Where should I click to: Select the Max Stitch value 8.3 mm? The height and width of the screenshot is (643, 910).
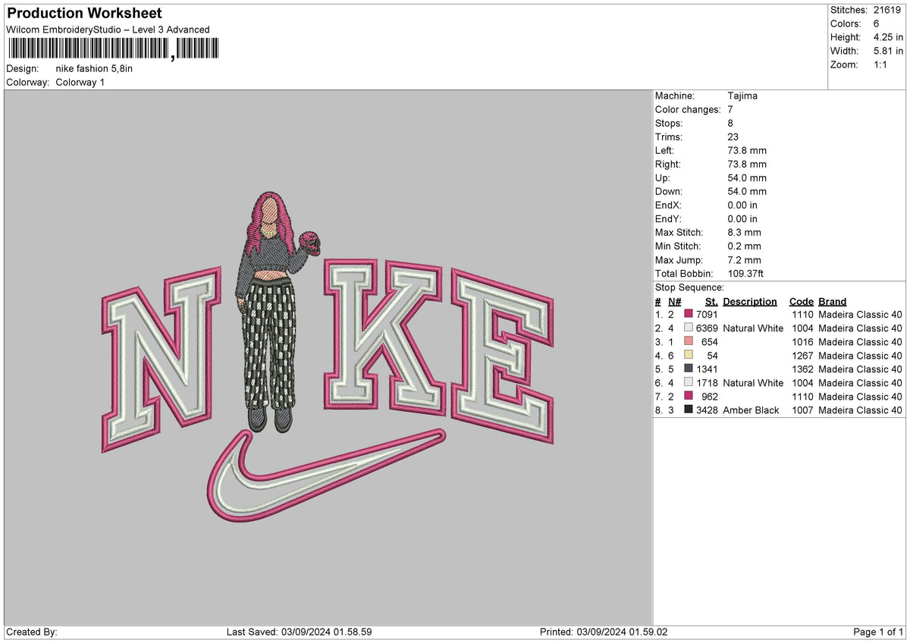(745, 233)
